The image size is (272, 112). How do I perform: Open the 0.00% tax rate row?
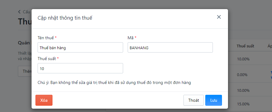tap(250, 75)
